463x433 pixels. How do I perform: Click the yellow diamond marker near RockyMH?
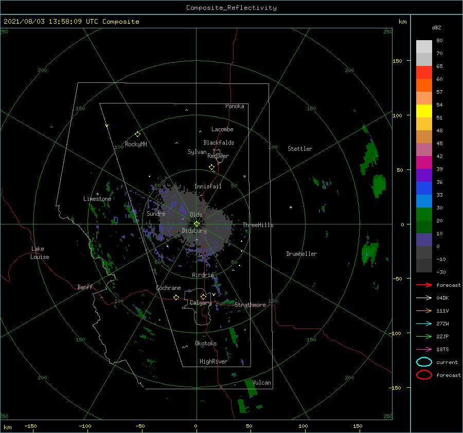137,134
